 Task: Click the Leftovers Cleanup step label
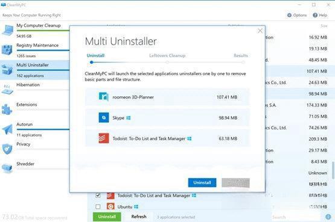click(x=167, y=55)
